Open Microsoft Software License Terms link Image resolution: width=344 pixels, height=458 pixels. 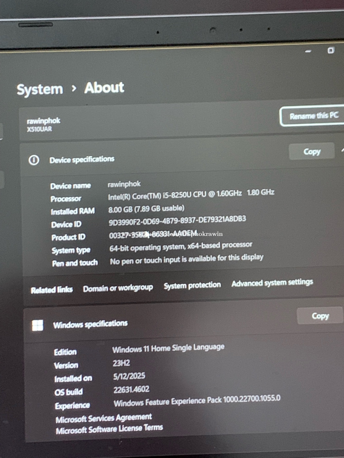(x=109, y=429)
